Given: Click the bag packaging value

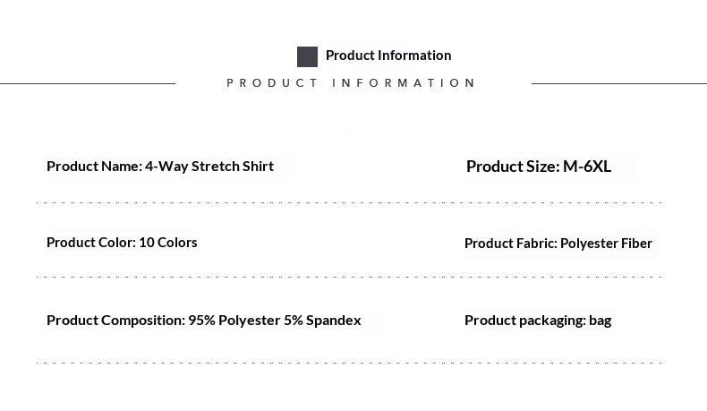Looking at the screenshot, I should (600, 321).
